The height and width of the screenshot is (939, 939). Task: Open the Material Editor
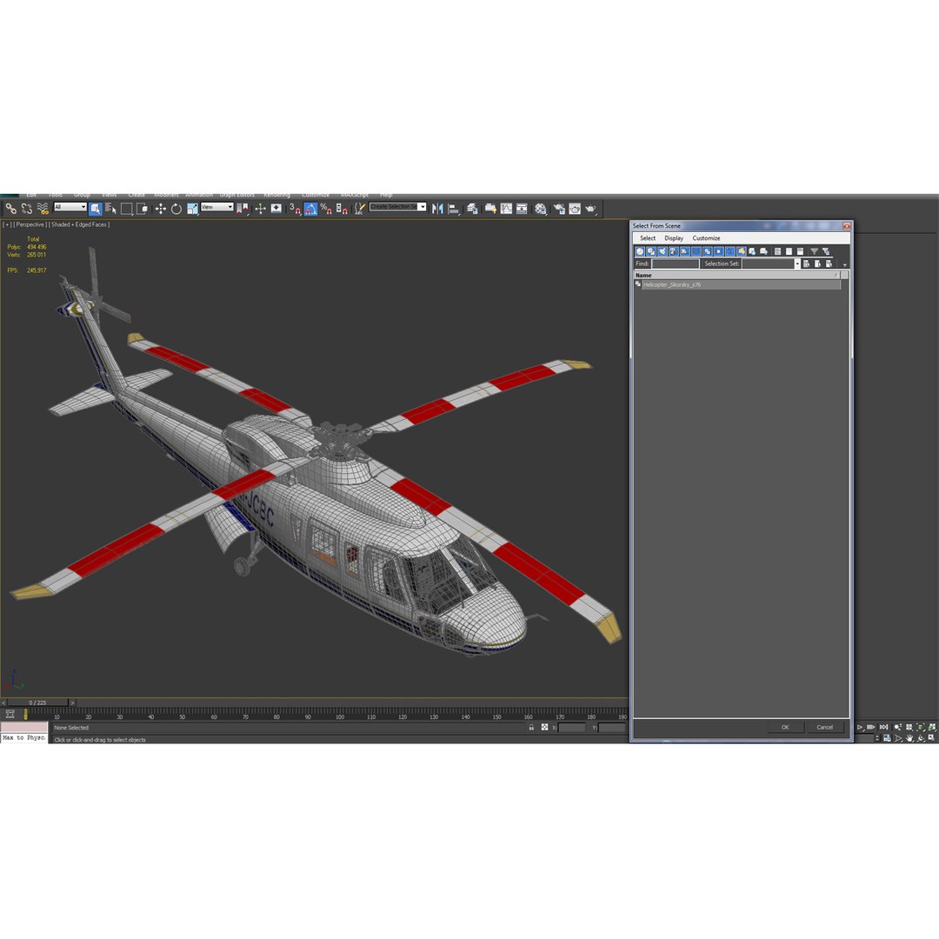pos(541,209)
